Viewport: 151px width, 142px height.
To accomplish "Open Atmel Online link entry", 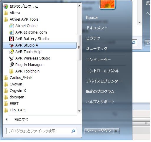I will click(40, 26).
